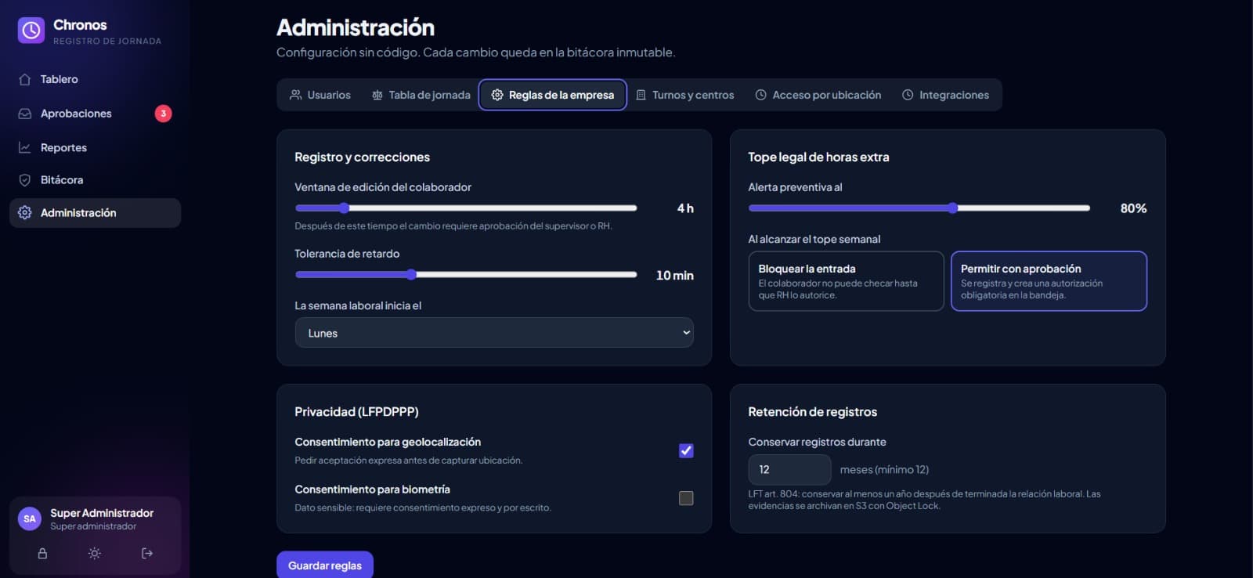Click the Aprobaciones inbox icon
The height and width of the screenshot is (578, 1253).
coord(25,114)
